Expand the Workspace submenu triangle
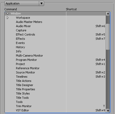The width and height of the screenshot is (115, 114). 8,18
